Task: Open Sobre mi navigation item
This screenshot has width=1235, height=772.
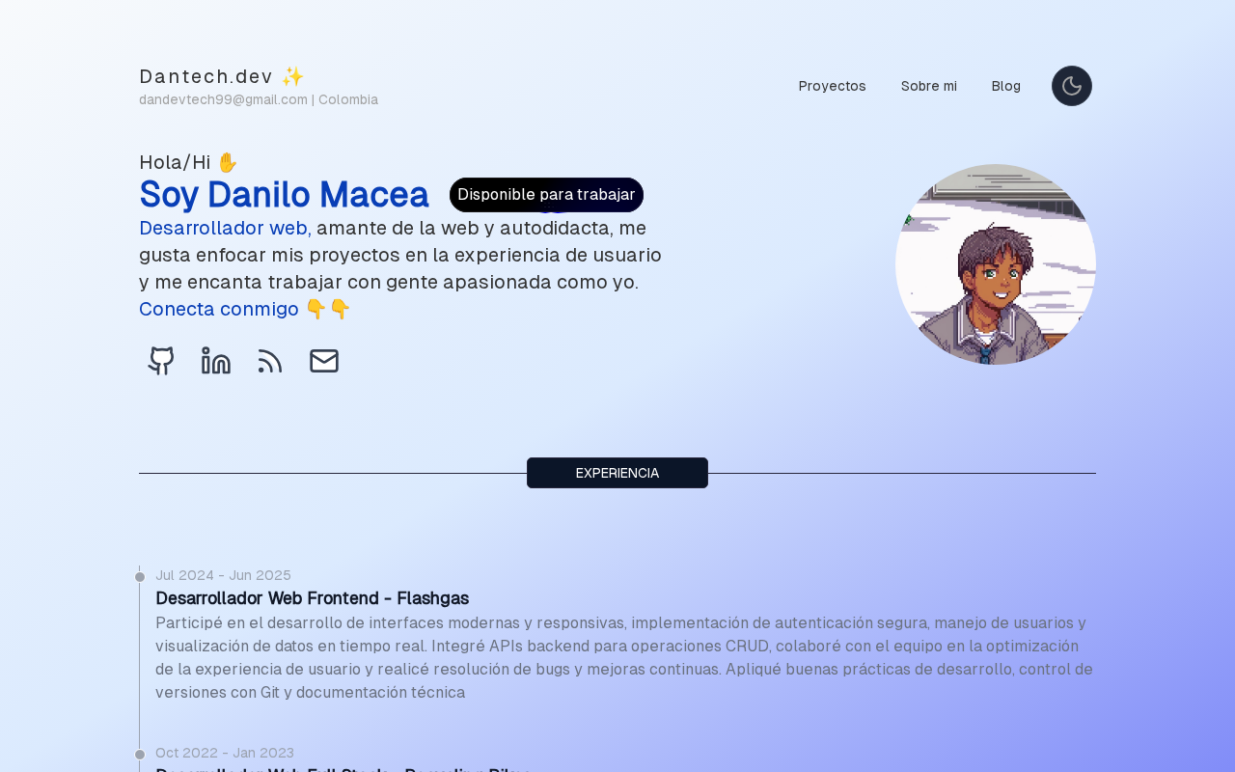Action: click(x=929, y=86)
